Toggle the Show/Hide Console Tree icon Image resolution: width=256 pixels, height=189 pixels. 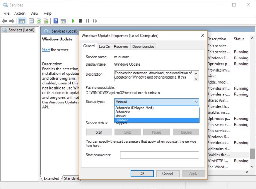[22, 21]
